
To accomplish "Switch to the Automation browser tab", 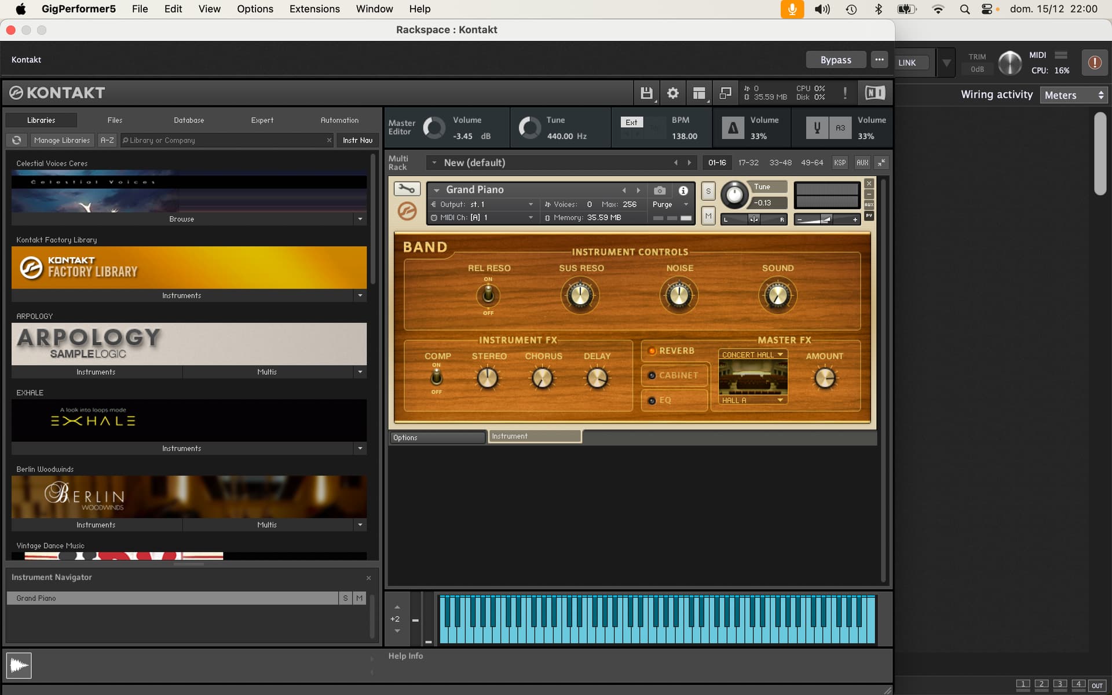I will click(x=339, y=120).
